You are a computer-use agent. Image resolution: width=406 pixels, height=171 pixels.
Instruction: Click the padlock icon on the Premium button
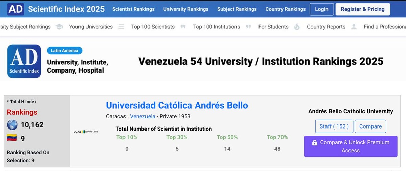[x=315, y=143]
